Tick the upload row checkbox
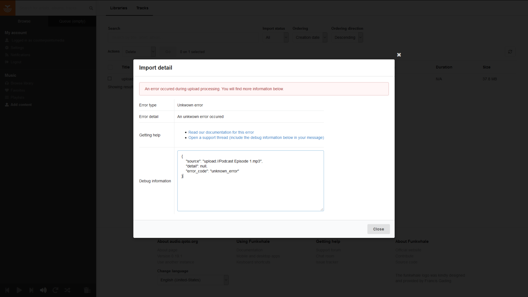This screenshot has width=528, height=297. (x=109, y=79)
